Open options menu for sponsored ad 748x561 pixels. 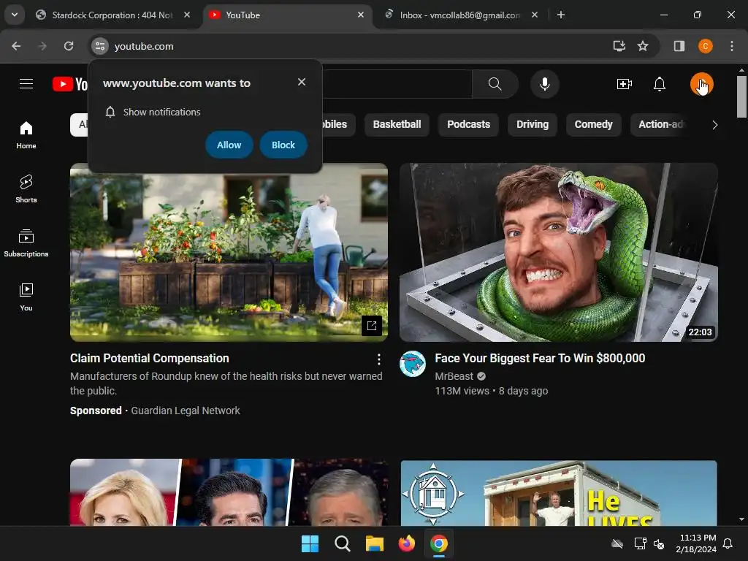379,359
